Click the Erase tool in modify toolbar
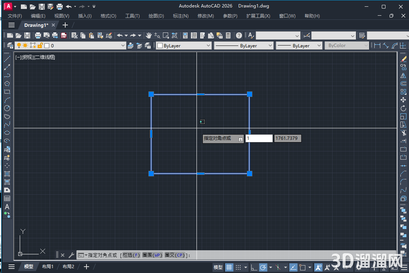 point(403,59)
